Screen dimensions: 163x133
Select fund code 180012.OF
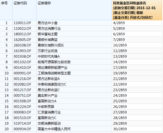click(22, 34)
